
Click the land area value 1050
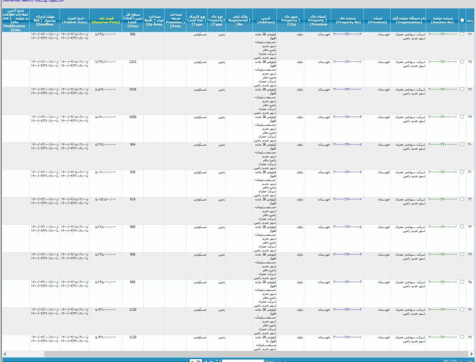pyautogui.click(x=132, y=117)
